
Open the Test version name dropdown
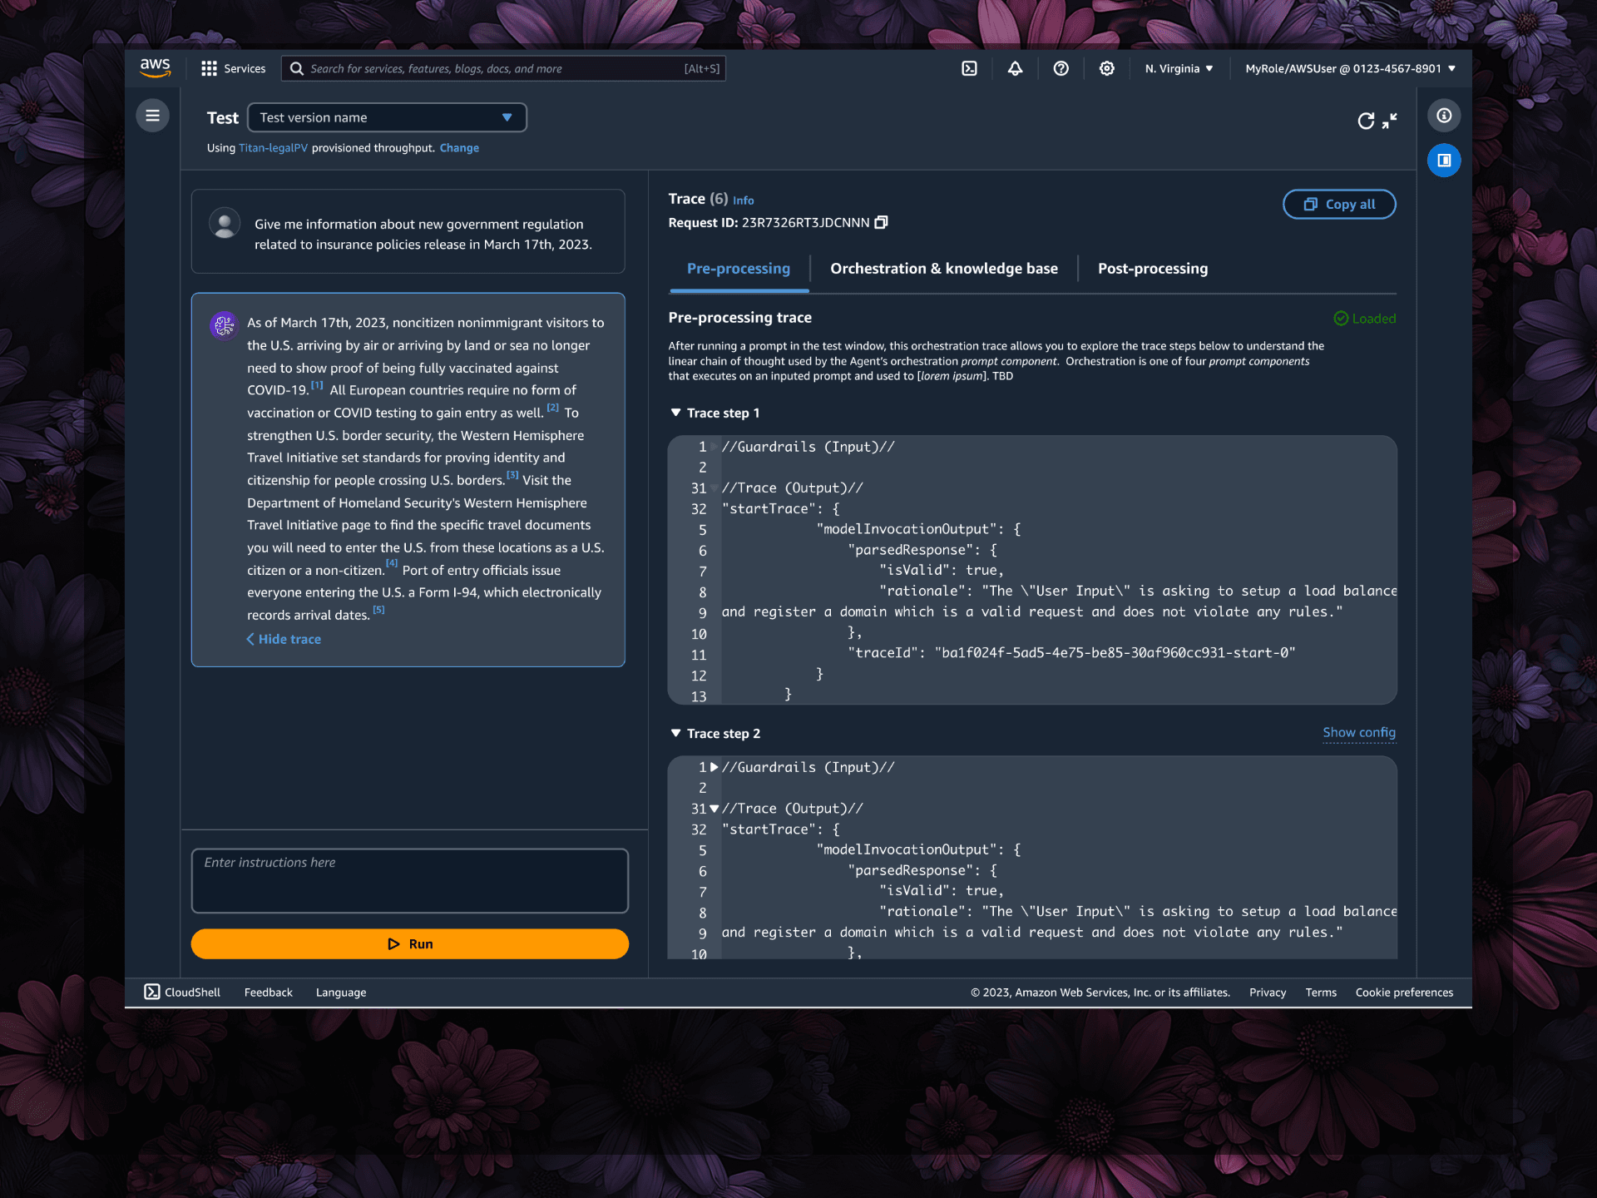(387, 117)
